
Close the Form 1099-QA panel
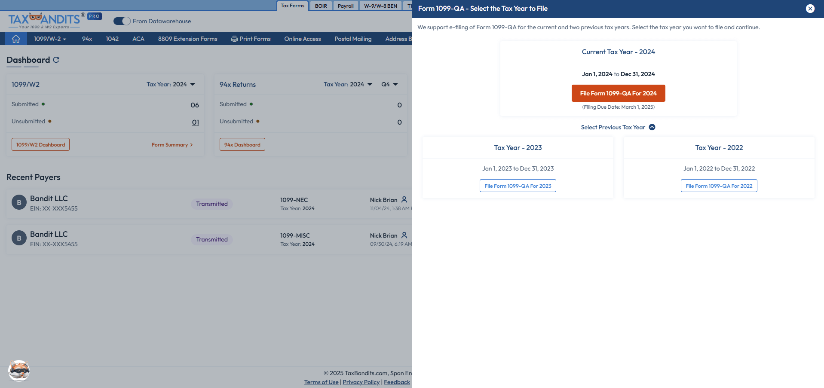[810, 9]
